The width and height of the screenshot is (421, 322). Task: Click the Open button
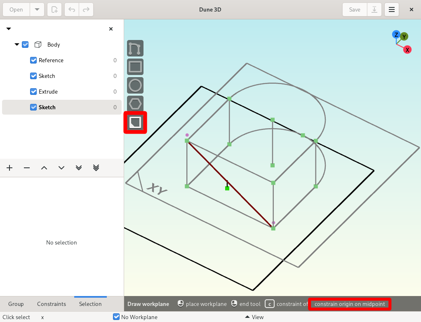tap(16, 9)
